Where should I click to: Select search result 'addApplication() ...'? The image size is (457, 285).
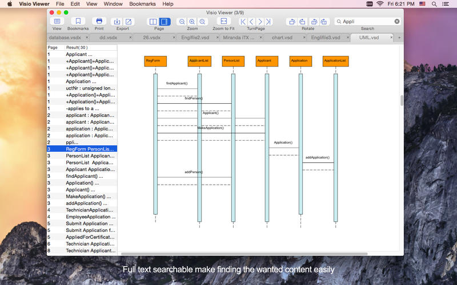point(82,203)
